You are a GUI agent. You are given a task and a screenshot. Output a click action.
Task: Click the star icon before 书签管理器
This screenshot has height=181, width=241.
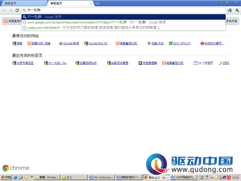(x=140, y=63)
